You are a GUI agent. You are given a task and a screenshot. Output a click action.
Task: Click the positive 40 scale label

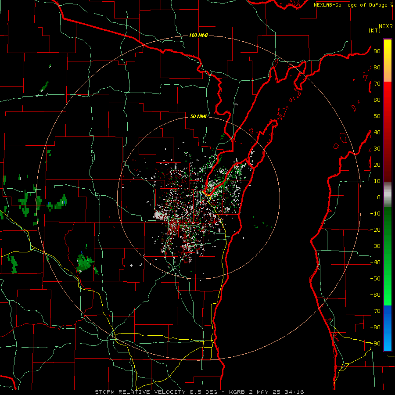(377, 132)
